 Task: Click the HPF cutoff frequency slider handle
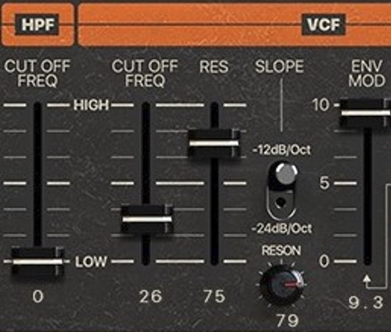38,261
